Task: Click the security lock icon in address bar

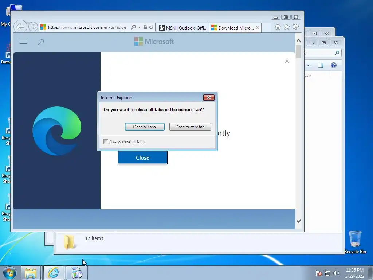Action: click(x=145, y=27)
